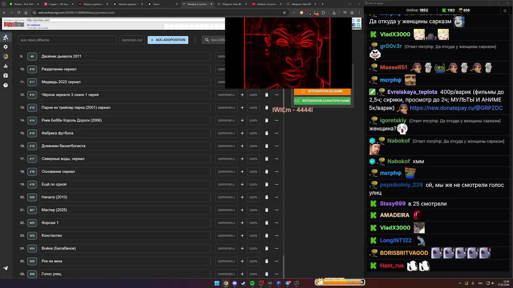Open Discord from the taskbar
Image resolution: width=513 pixels, height=288 pixels.
[234, 283]
